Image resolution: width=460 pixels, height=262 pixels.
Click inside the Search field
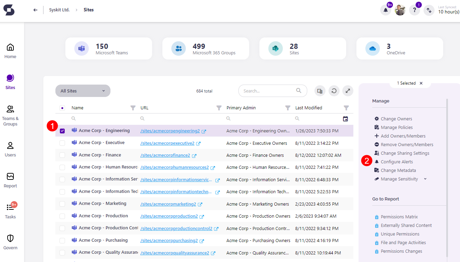pyautogui.click(x=268, y=90)
